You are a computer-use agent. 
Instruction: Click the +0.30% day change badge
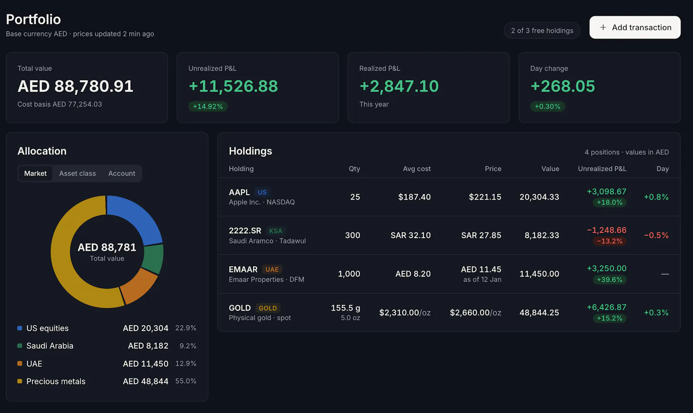547,106
